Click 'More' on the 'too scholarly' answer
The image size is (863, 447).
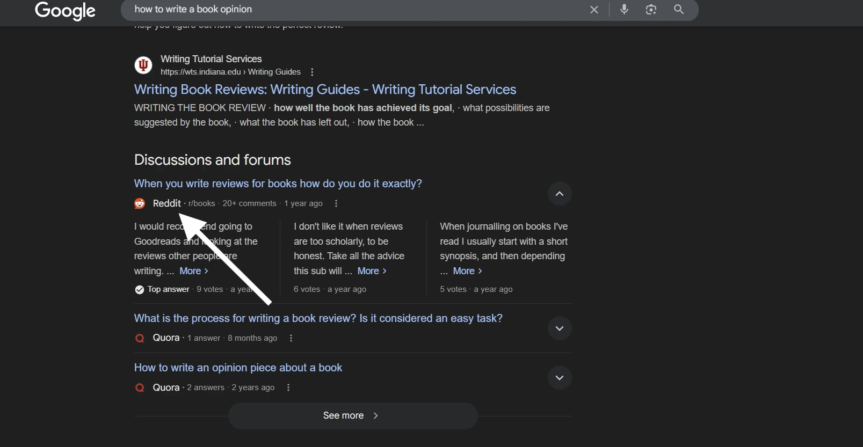(372, 271)
